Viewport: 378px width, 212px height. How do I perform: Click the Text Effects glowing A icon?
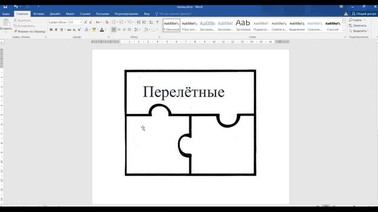(x=87, y=29)
